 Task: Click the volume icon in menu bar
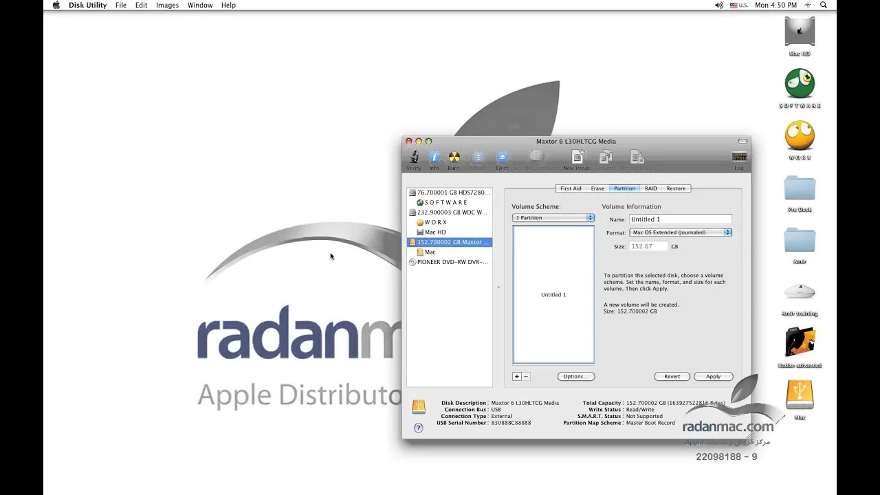tap(719, 5)
